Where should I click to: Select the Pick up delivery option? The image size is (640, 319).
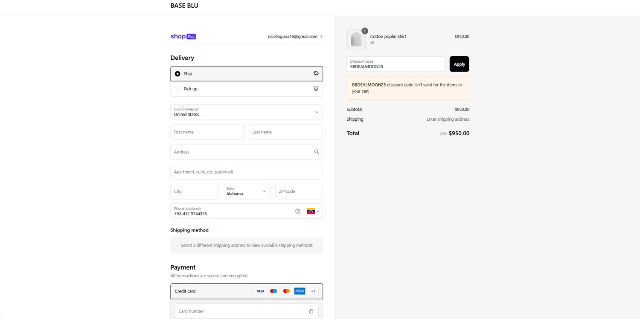point(247,89)
